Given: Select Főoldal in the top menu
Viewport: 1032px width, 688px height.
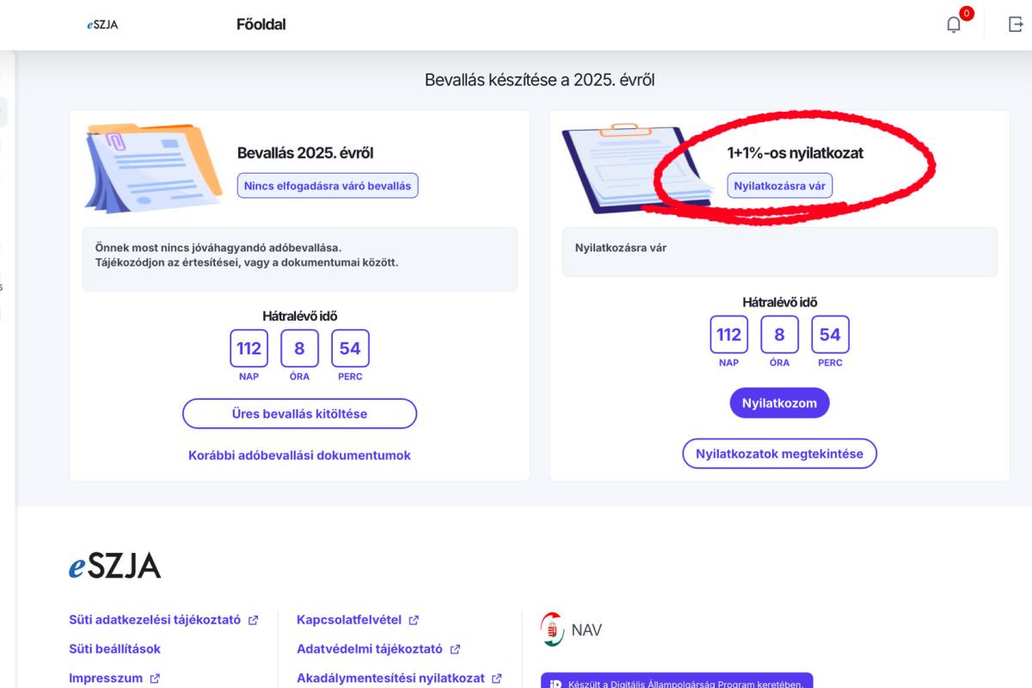Looking at the screenshot, I should coord(261,24).
